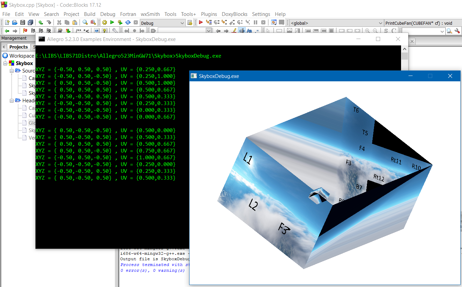Click the red bookmark flag icon

25,31
